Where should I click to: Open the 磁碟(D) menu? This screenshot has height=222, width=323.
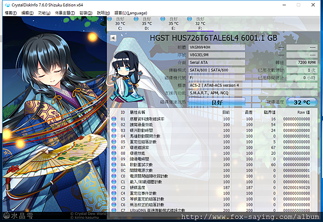[86, 13]
